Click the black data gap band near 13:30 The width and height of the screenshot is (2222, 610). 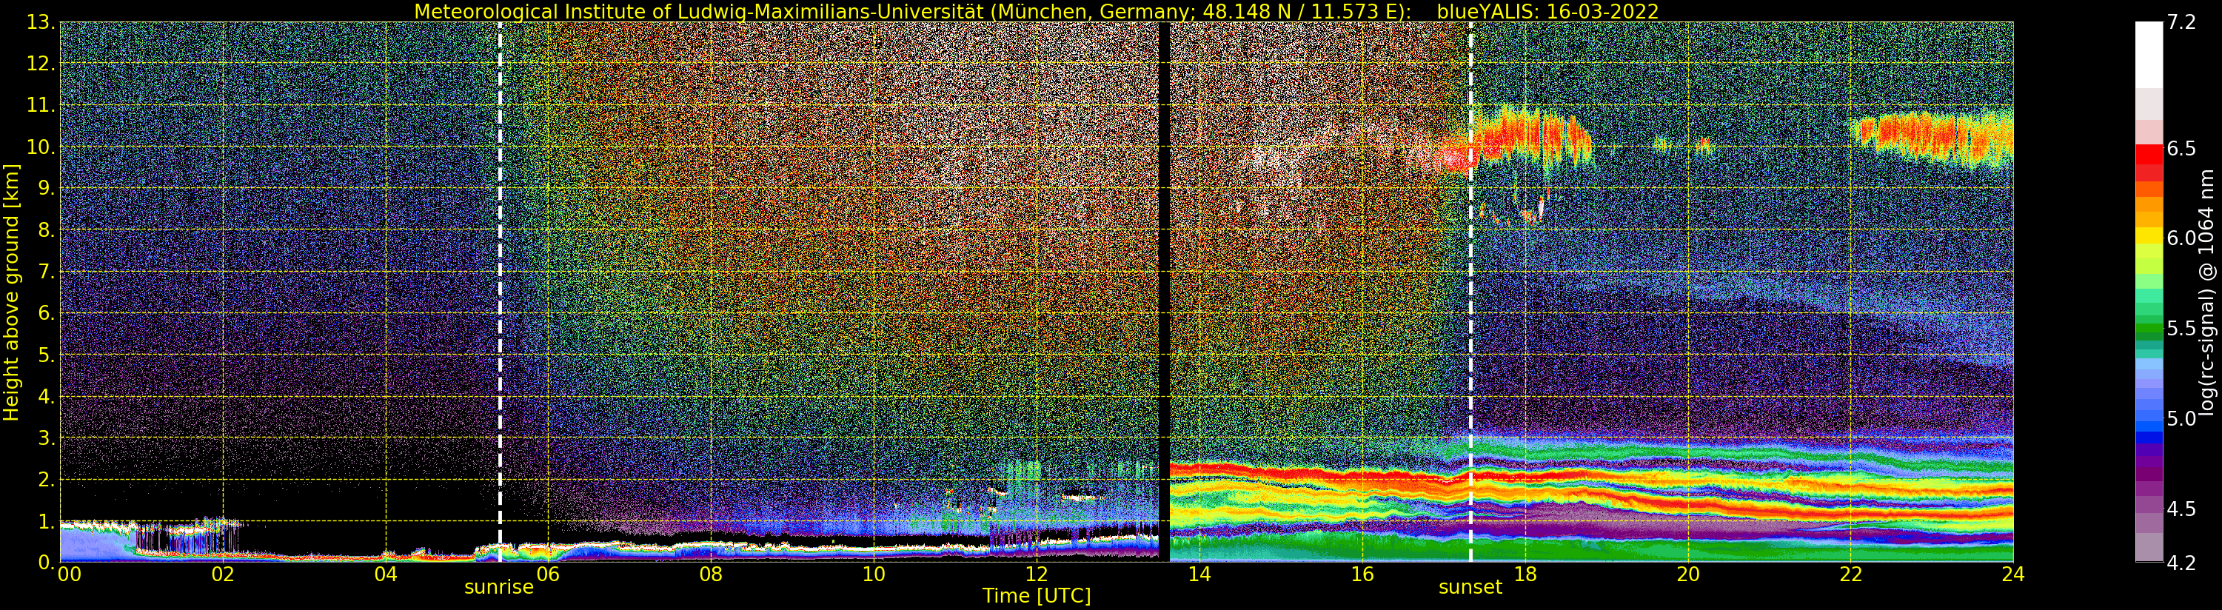pos(1164,292)
